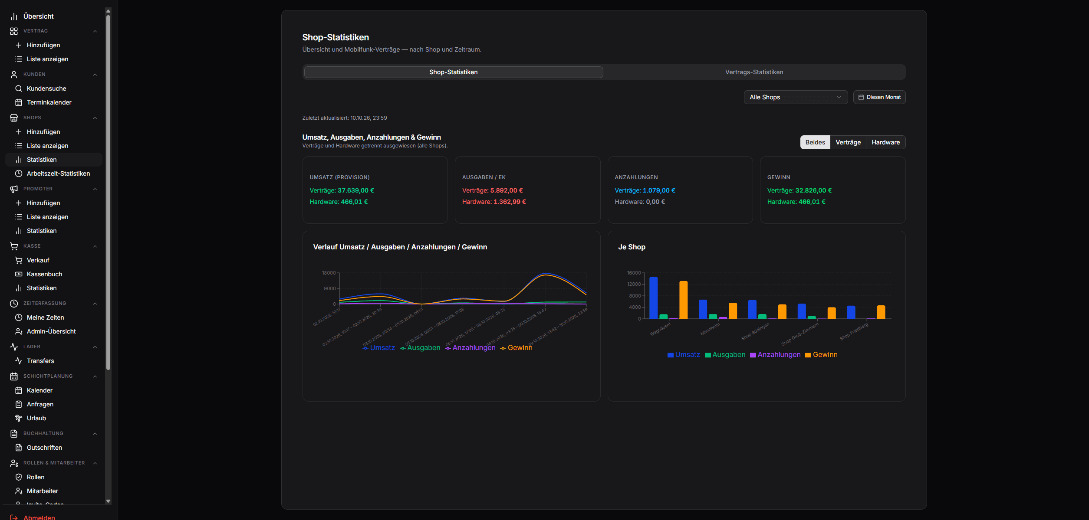Click Mitarbeiter user icon
Screen dimensions: 1089x520
[x=19, y=491]
